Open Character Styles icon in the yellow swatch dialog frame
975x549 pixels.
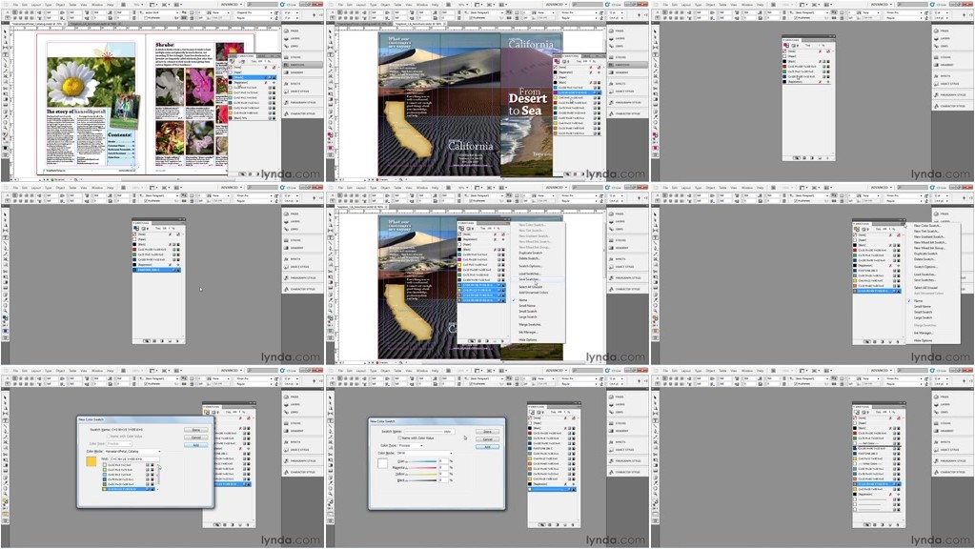pos(287,472)
